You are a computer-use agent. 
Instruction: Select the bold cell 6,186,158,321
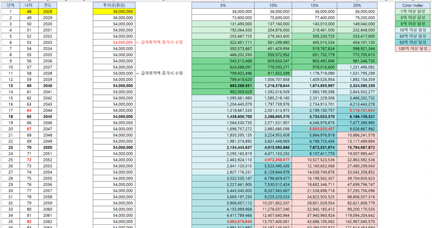[357, 117]
